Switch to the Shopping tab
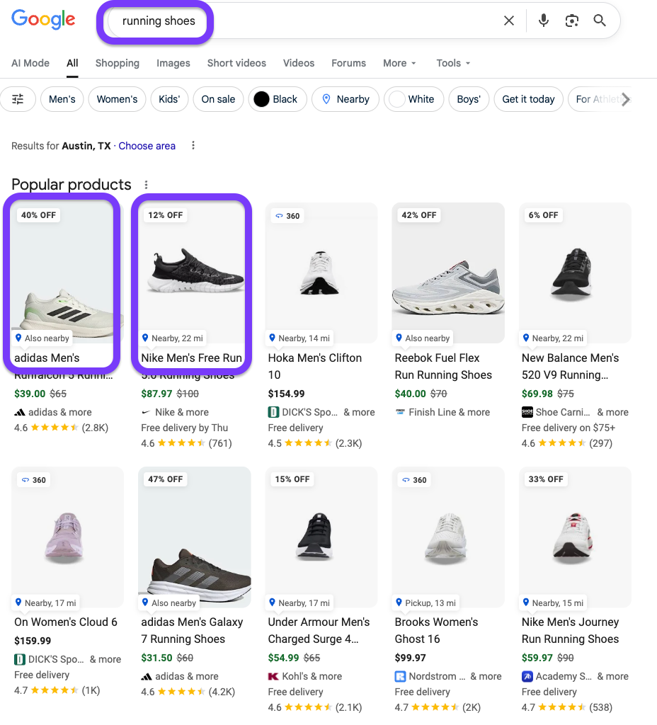This screenshot has width=657, height=725. point(118,63)
